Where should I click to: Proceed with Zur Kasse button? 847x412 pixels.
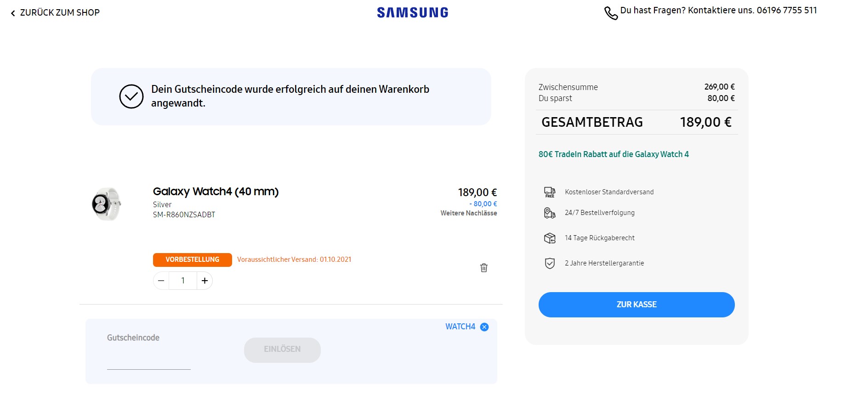[637, 305]
